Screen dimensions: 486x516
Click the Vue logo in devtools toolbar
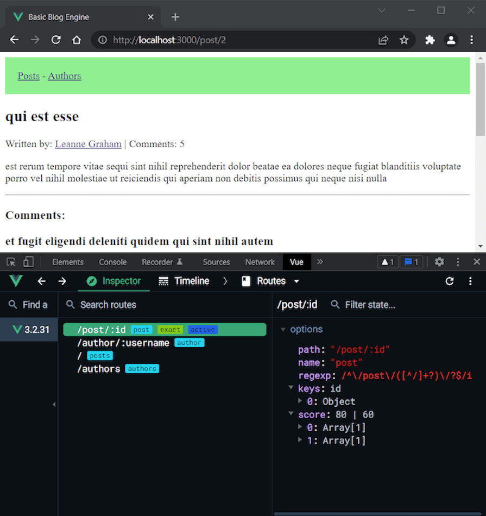(15, 281)
